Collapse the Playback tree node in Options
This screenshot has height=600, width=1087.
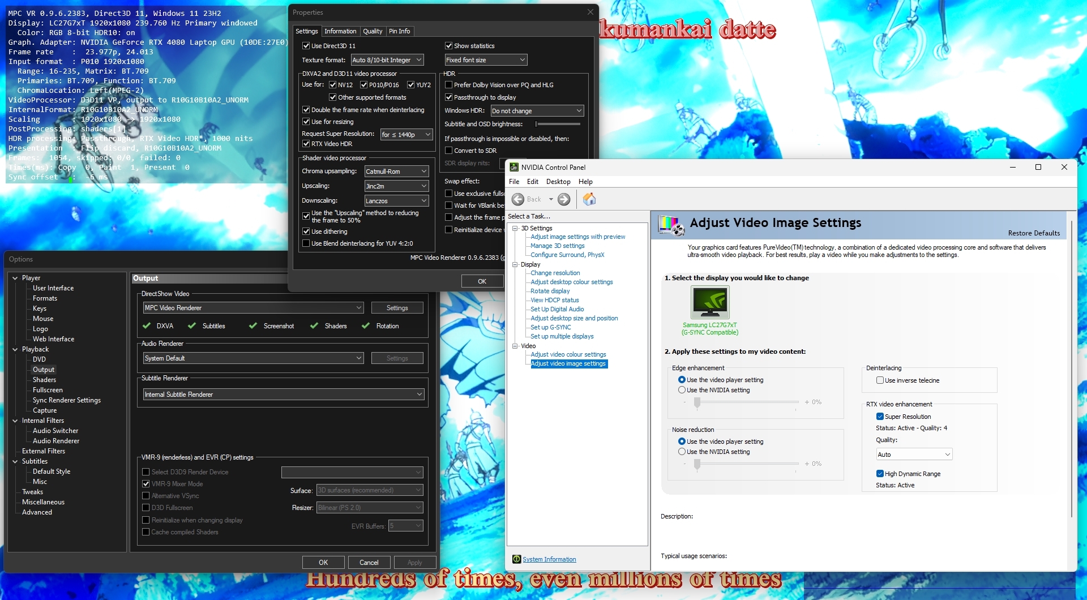click(15, 349)
